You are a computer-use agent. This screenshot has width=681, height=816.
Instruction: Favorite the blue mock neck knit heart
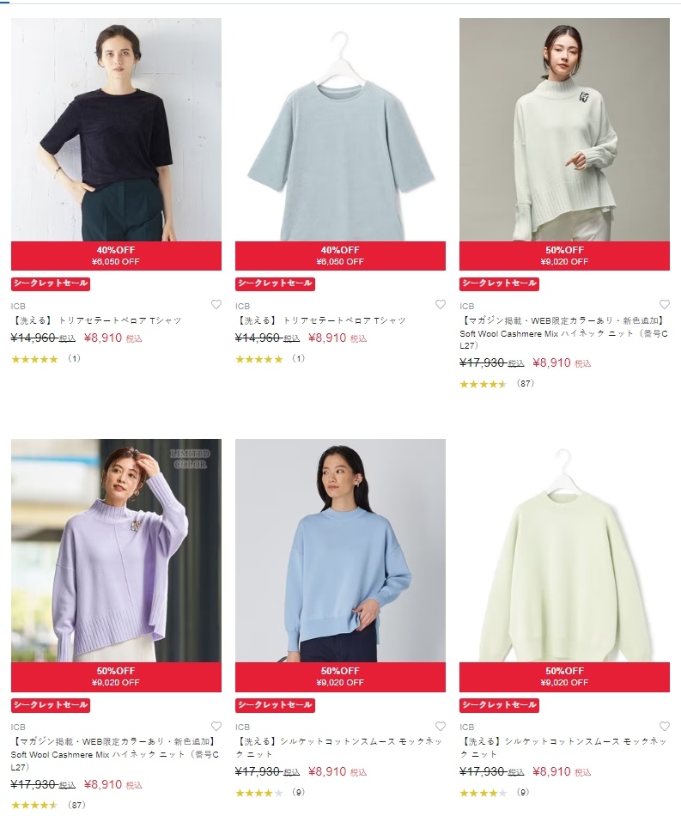pyautogui.click(x=441, y=726)
